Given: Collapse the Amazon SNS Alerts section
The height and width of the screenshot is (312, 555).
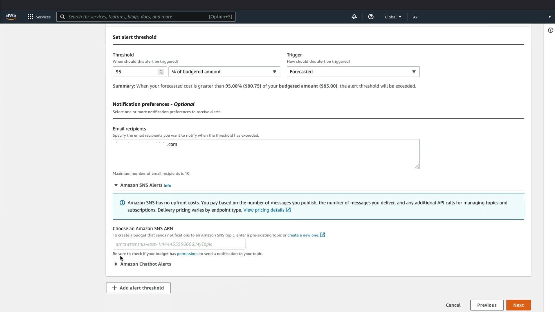Looking at the screenshot, I should tap(116, 185).
